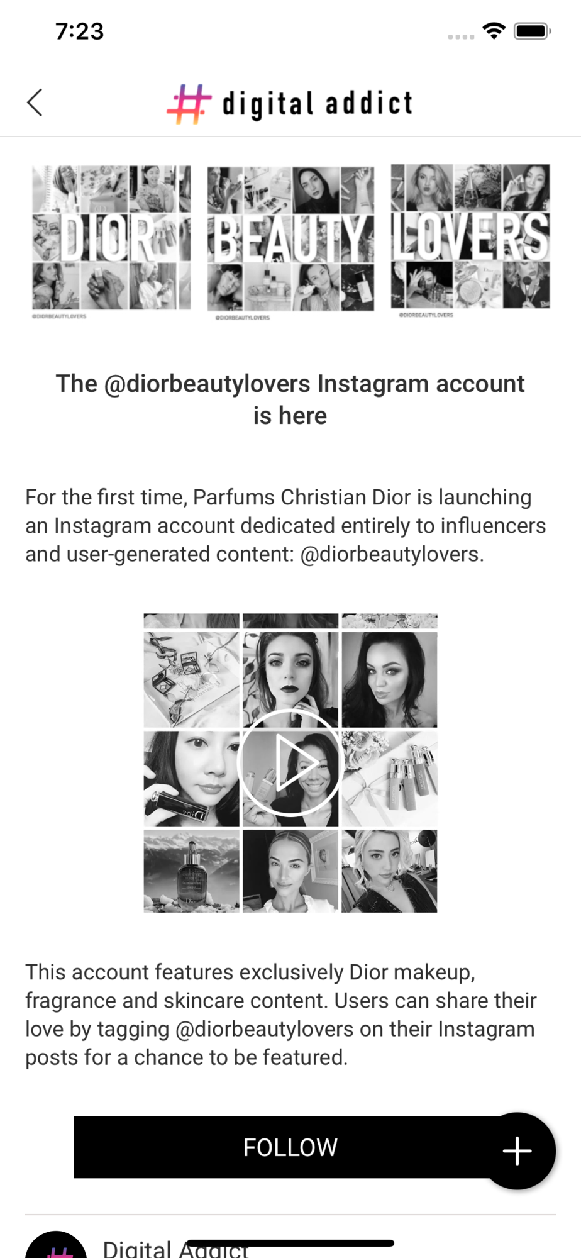The height and width of the screenshot is (1258, 581).
Task: Tap the hashtag digital addict logo
Action: tap(290, 104)
